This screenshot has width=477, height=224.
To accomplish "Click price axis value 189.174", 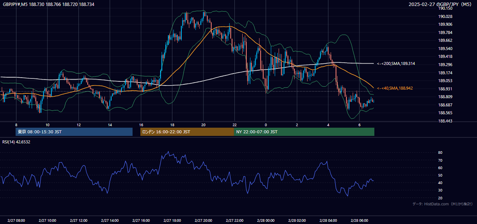I will [445, 73].
